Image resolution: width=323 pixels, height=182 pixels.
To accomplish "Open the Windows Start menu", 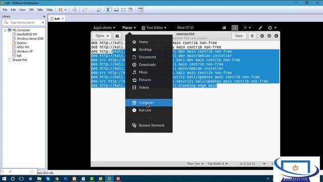I will 4,178.
